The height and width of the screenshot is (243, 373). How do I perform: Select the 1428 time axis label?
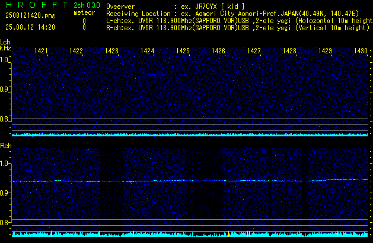(289, 51)
